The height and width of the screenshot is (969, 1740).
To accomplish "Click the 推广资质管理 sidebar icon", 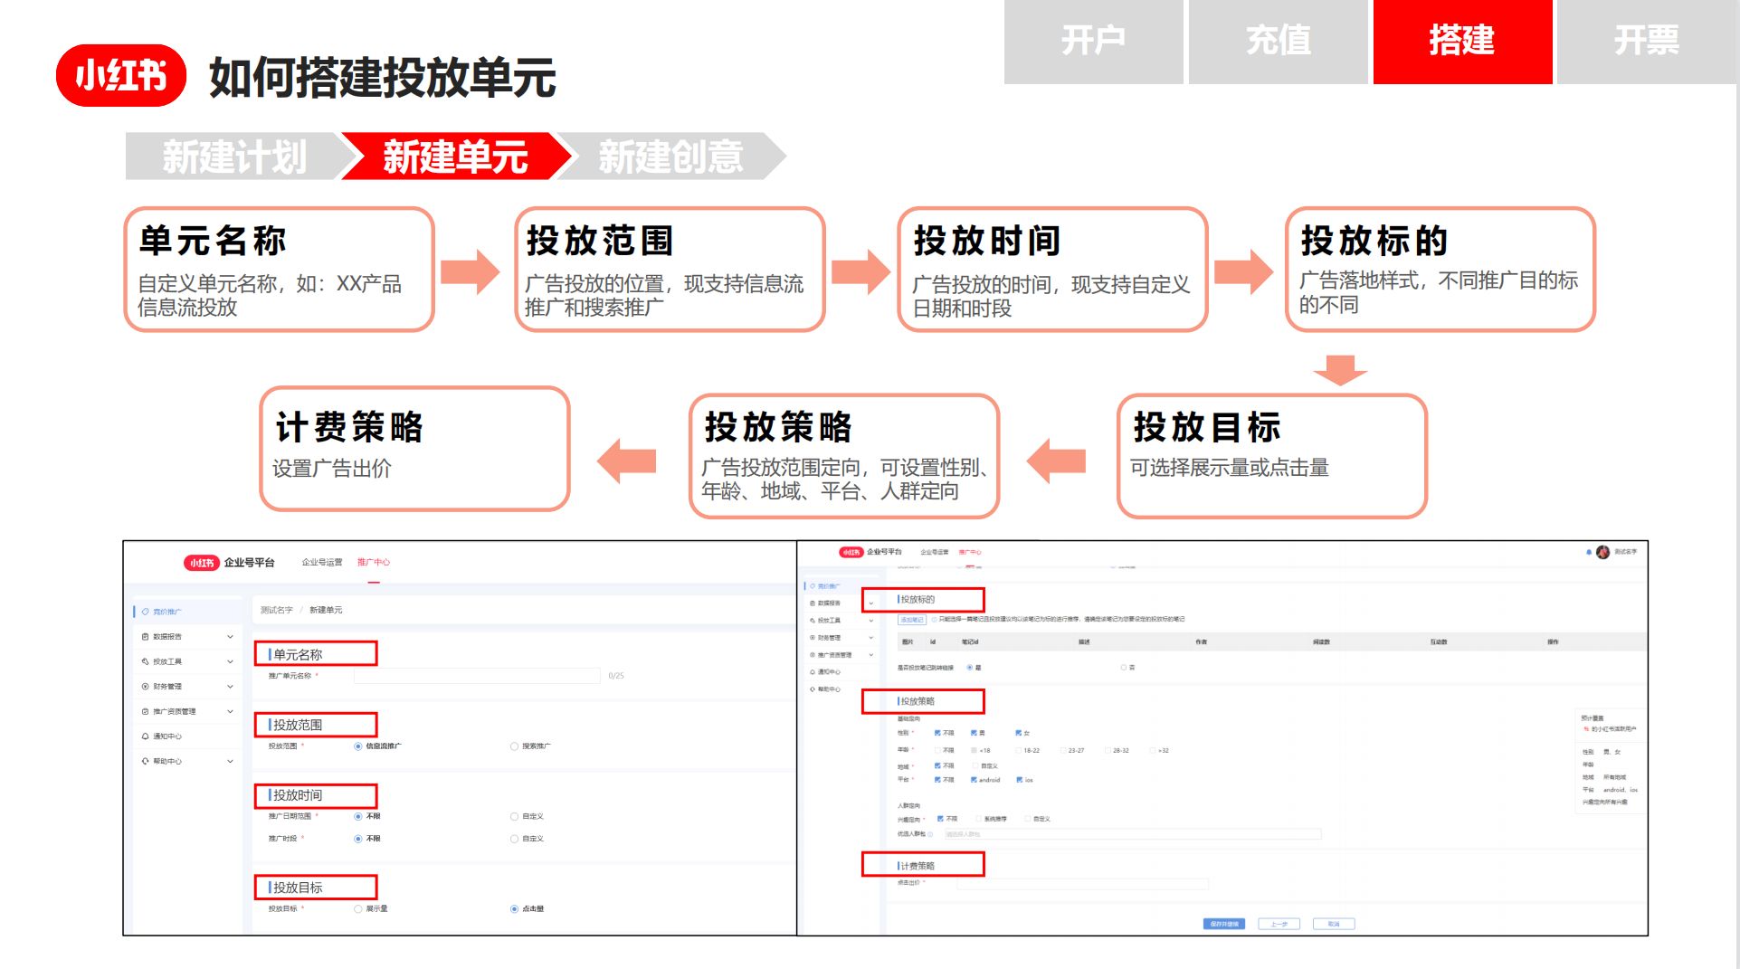I will (x=147, y=711).
